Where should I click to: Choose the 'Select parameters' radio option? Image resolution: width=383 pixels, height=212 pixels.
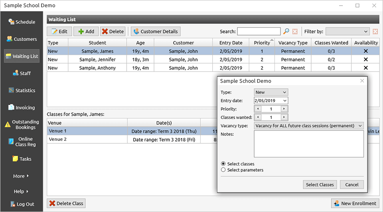tap(223, 170)
